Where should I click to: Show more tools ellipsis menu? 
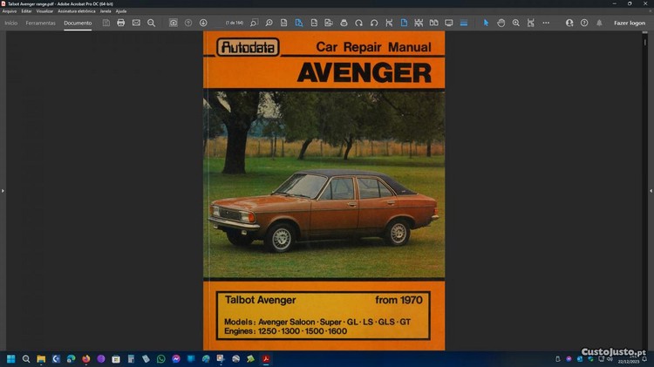coord(546,23)
